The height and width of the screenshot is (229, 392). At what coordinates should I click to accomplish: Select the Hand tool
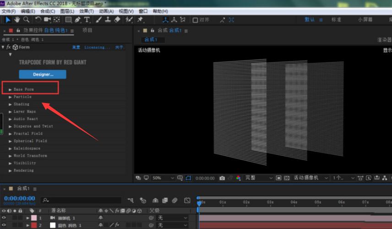point(17,20)
